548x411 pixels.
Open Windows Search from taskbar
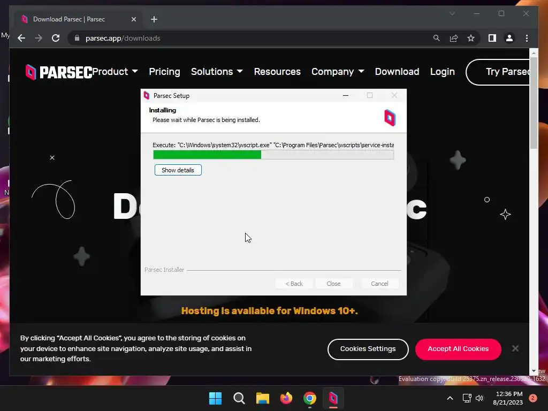point(239,398)
